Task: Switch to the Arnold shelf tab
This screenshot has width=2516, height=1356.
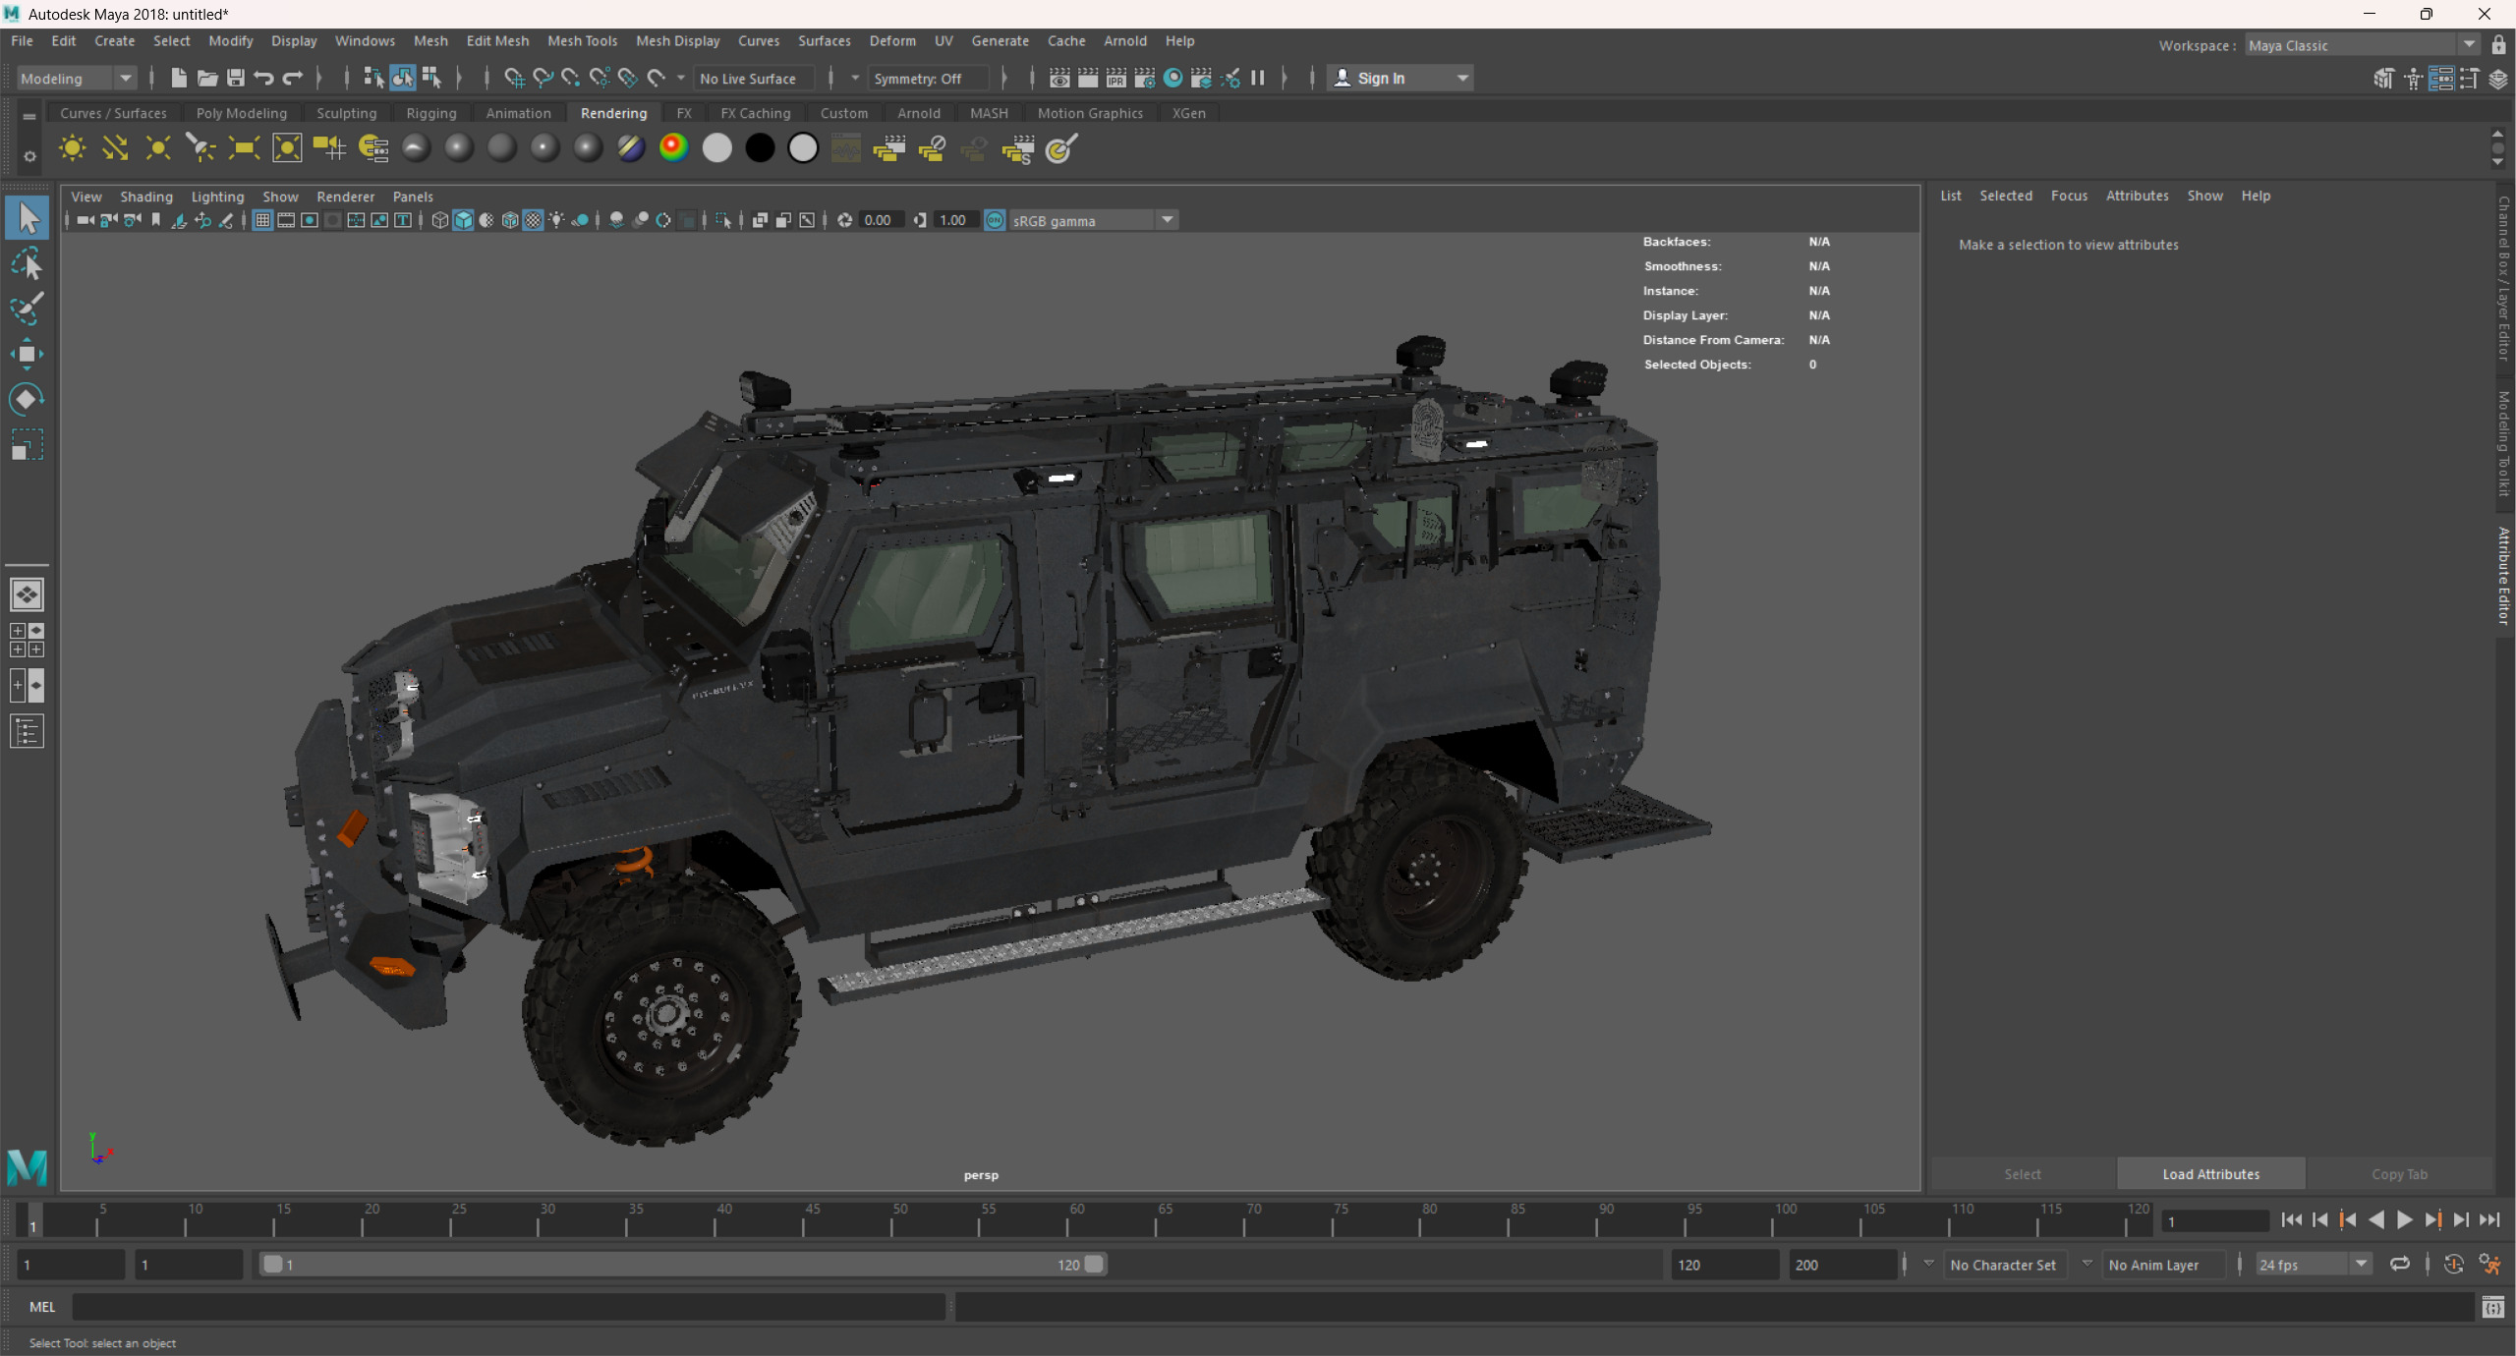Action: click(x=918, y=113)
